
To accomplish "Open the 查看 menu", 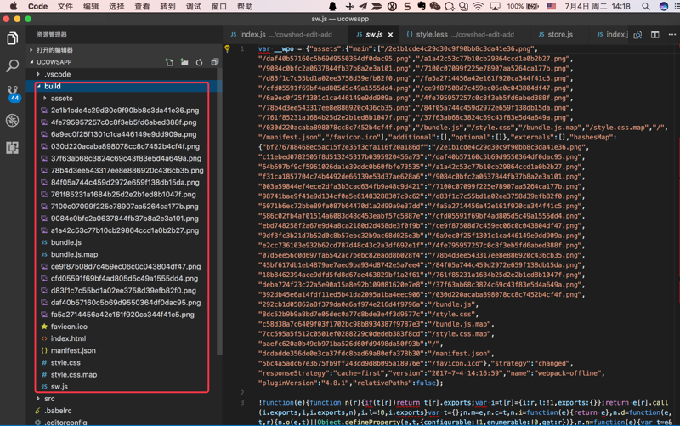I will click(x=142, y=6).
